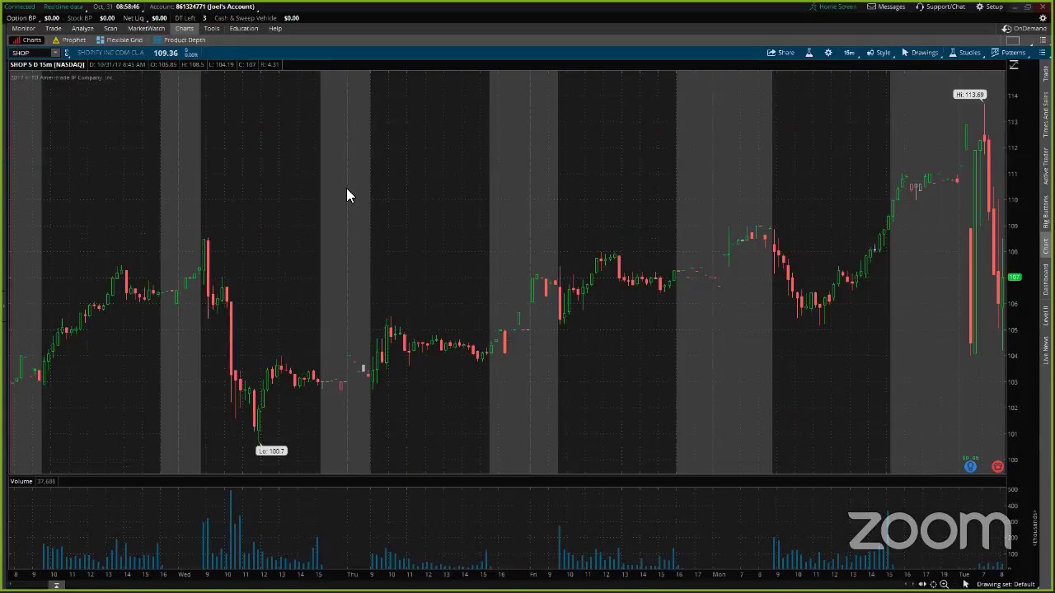Click the symbol link clip icon
Screen dimensions: 1055x593
pos(67,53)
